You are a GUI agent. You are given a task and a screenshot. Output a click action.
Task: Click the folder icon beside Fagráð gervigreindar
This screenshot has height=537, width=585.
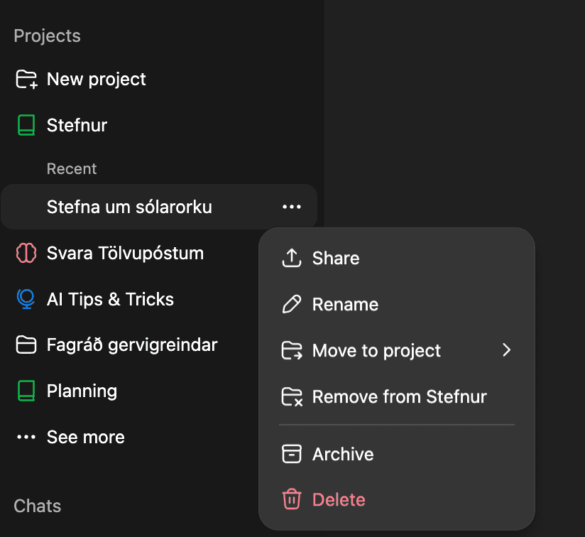[26, 345]
